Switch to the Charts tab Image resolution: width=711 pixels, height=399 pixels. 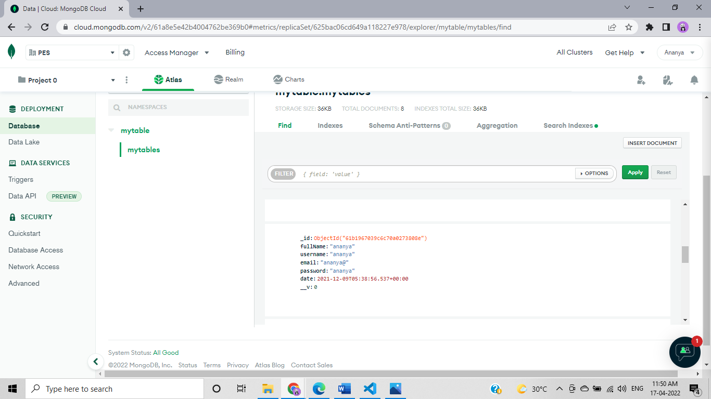tap(289, 79)
